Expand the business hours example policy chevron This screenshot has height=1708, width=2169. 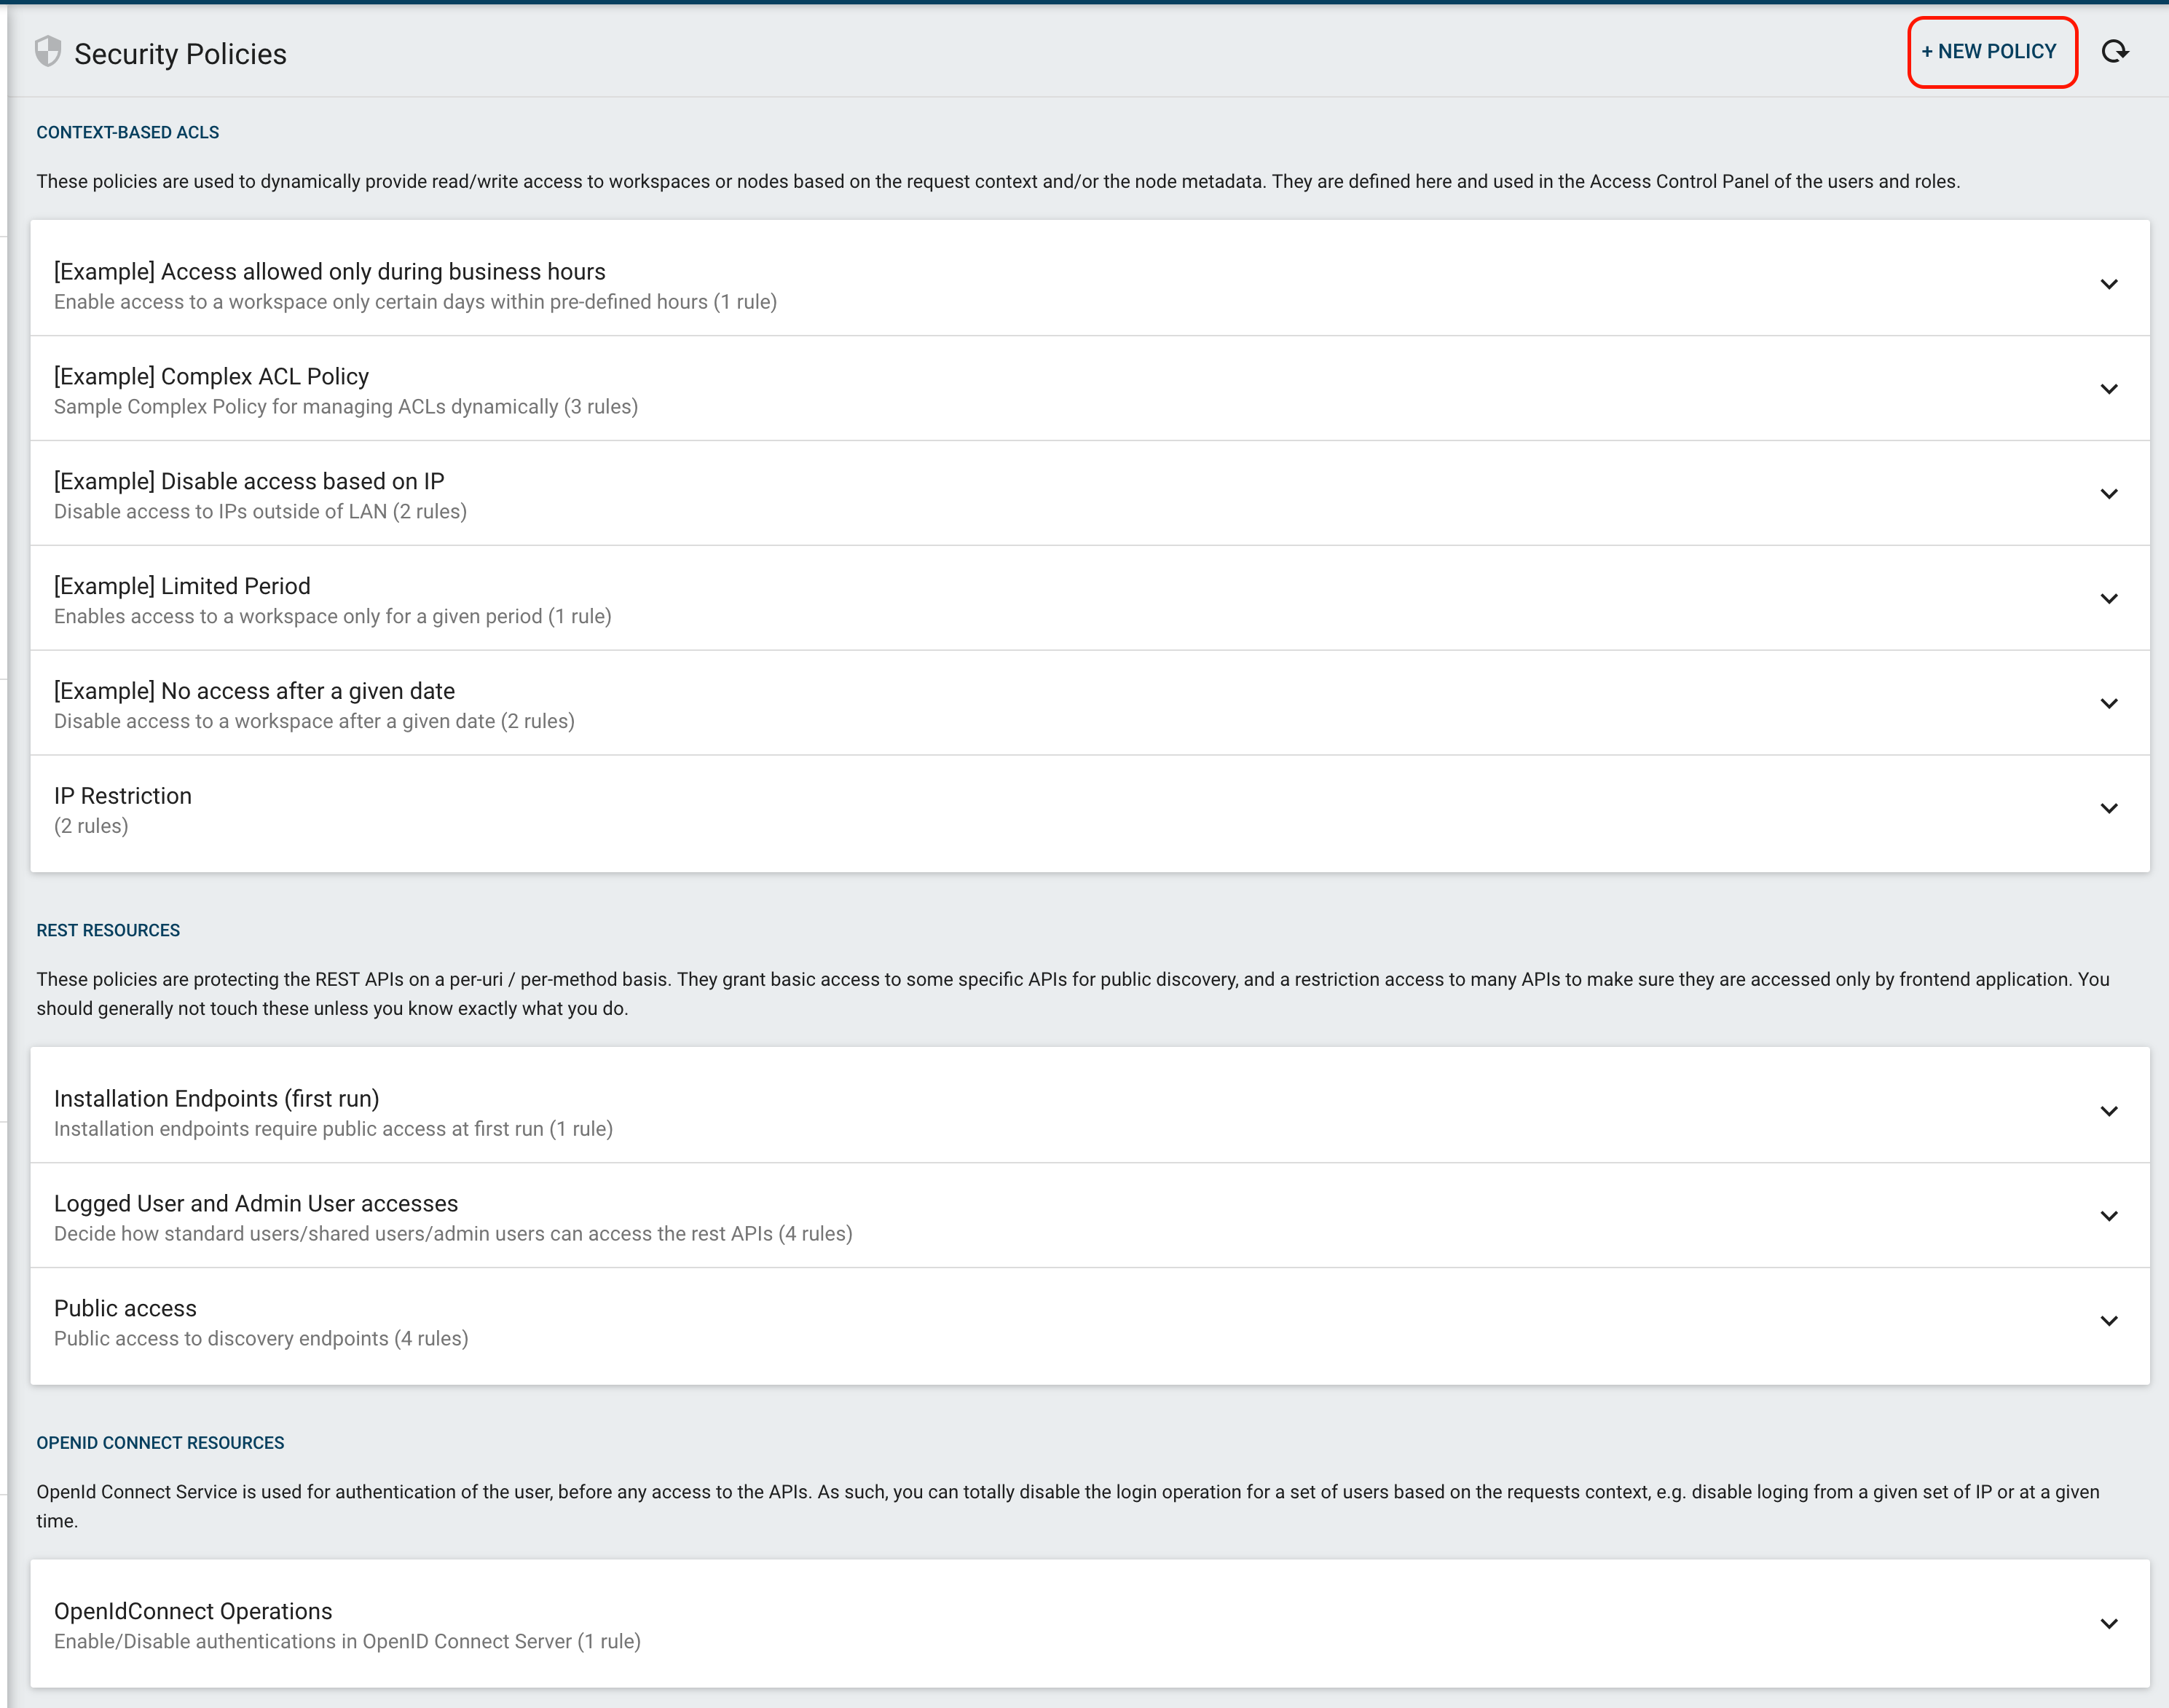tap(2109, 285)
